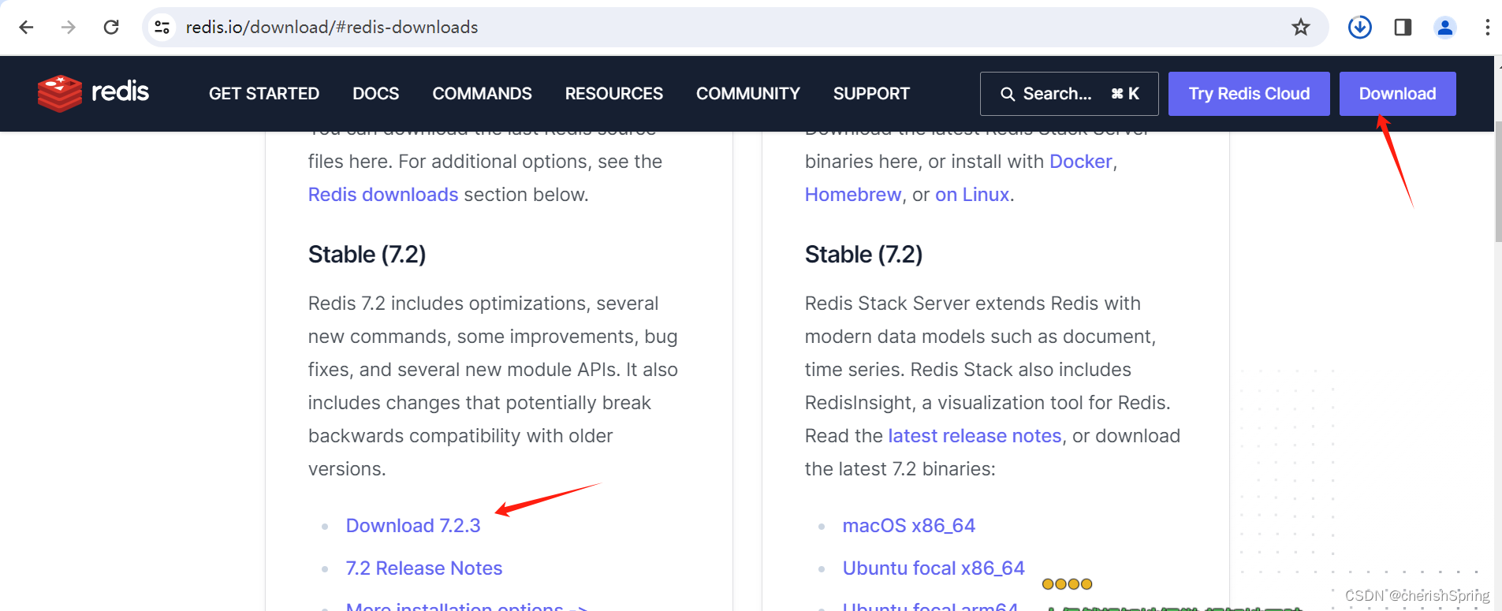This screenshot has width=1502, height=611.
Task: Open the RESOURCES nav menu
Action: pyautogui.click(x=614, y=94)
